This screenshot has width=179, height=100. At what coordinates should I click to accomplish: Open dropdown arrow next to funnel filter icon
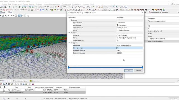(x=13, y=16)
